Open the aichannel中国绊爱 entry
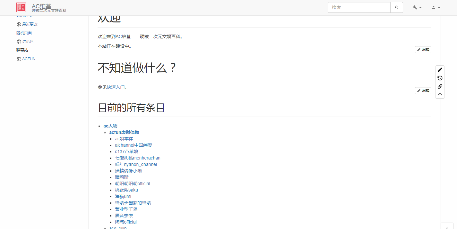The height and width of the screenshot is (229, 457). [134, 145]
